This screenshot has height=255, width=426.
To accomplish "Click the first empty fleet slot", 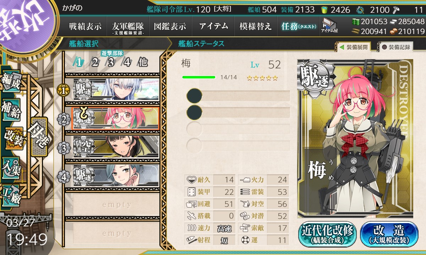I will pos(116,205).
